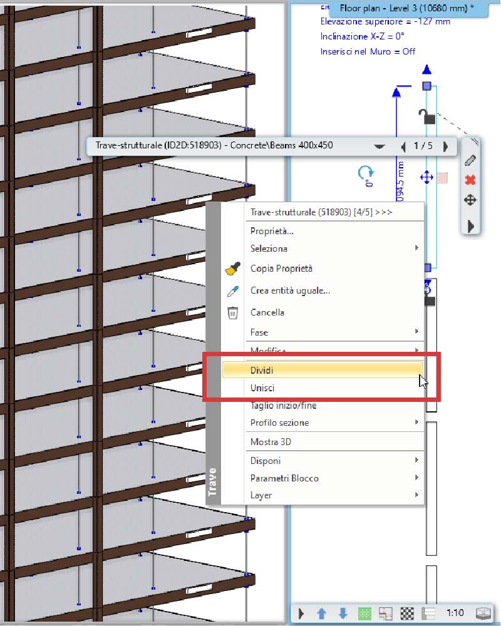Toggle the checkerboard pattern icon
The height and width of the screenshot is (626, 501).
407,613
